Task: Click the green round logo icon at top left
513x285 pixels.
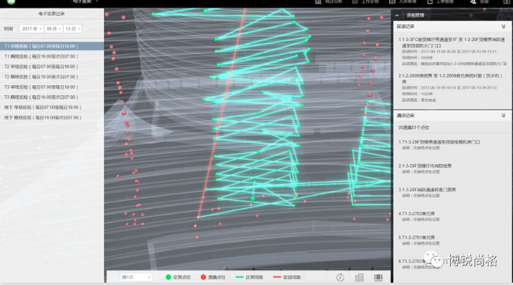Action: [11, 2]
